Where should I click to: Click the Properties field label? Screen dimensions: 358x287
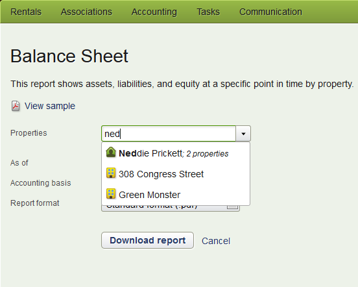tap(29, 133)
